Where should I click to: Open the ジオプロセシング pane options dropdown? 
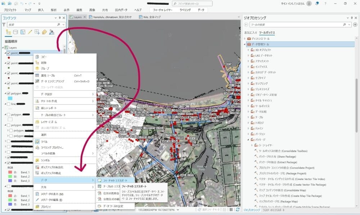347,18
